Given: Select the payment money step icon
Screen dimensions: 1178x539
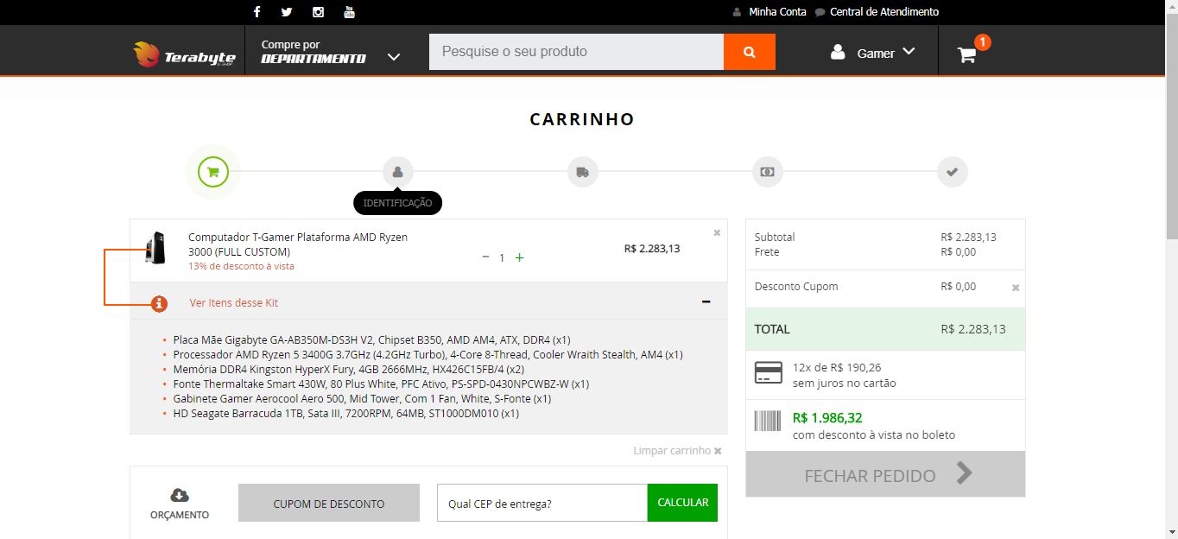Looking at the screenshot, I should pos(768,172).
